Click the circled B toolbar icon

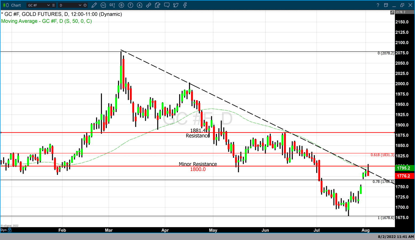click(x=121, y=5)
